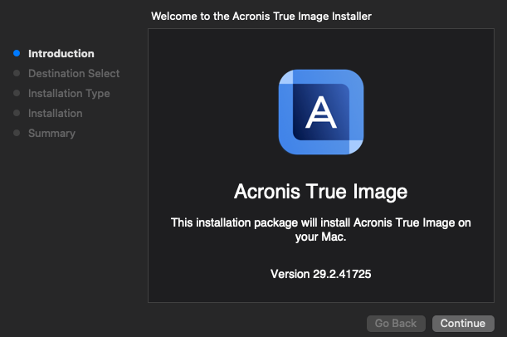Select the Installation Type step

[69, 94]
